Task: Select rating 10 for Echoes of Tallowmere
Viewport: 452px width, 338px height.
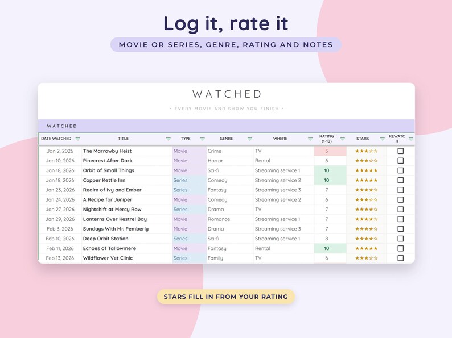Action: tap(330, 248)
